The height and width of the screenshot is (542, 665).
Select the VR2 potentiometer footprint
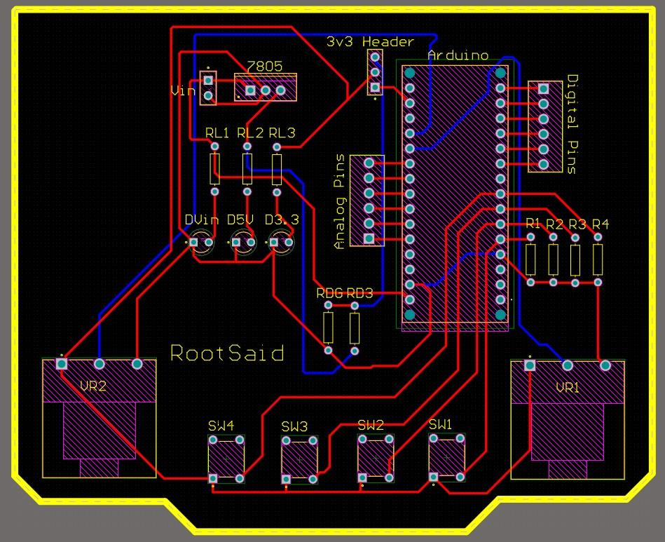pos(99,419)
